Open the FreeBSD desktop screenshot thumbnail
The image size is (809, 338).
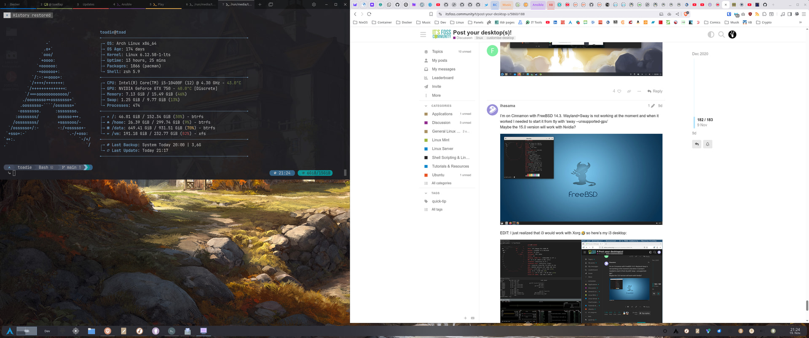[581, 179]
